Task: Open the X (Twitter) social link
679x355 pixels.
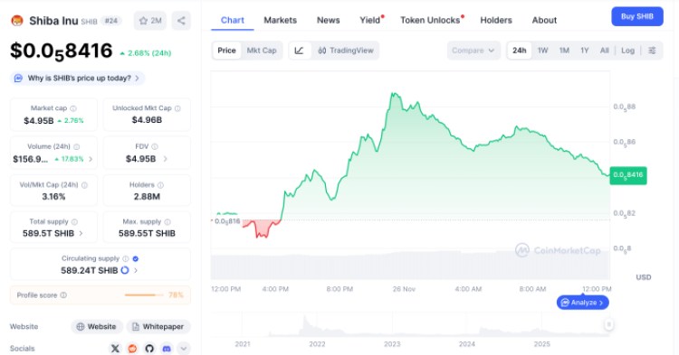Action: (115, 349)
